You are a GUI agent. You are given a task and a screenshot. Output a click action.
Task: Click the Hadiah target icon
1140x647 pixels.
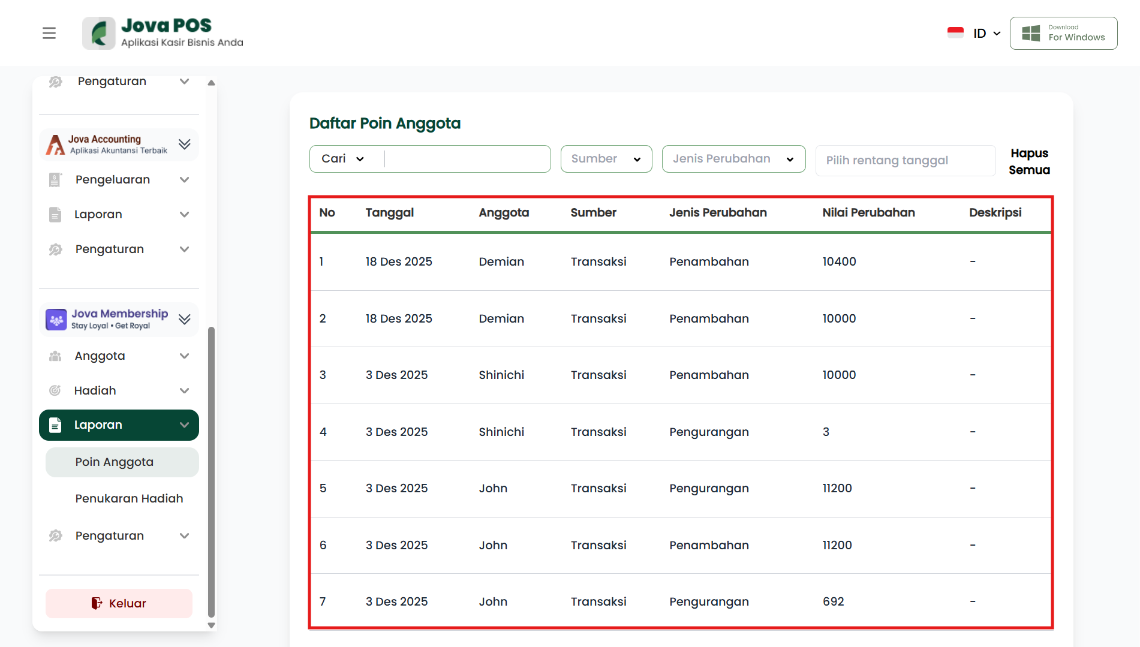(x=55, y=391)
